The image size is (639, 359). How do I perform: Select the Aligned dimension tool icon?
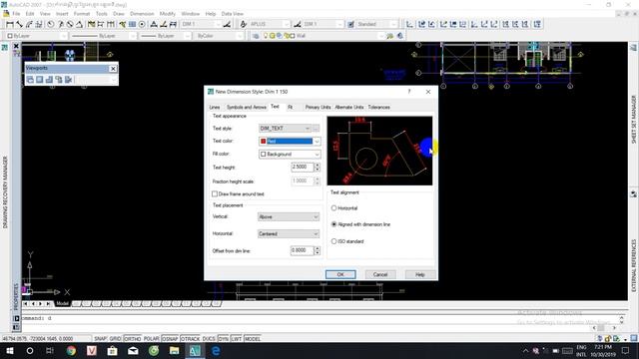[20, 24]
